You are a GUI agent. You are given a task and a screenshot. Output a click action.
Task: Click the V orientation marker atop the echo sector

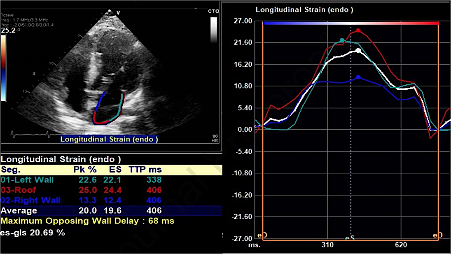click(x=118, y=13)
